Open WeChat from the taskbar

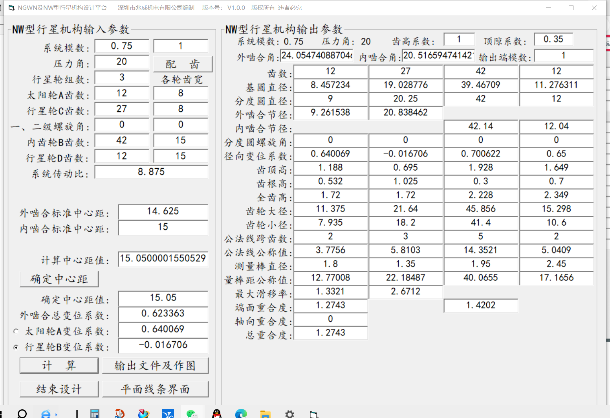(x=192, y=414)
